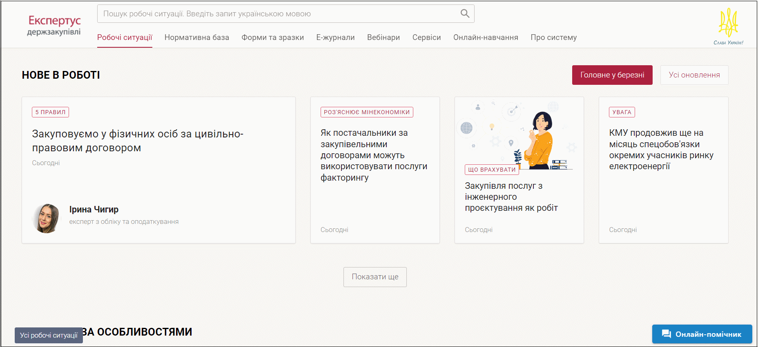
Task: Click the Ukrainian trident emblem
Action: 728,23
